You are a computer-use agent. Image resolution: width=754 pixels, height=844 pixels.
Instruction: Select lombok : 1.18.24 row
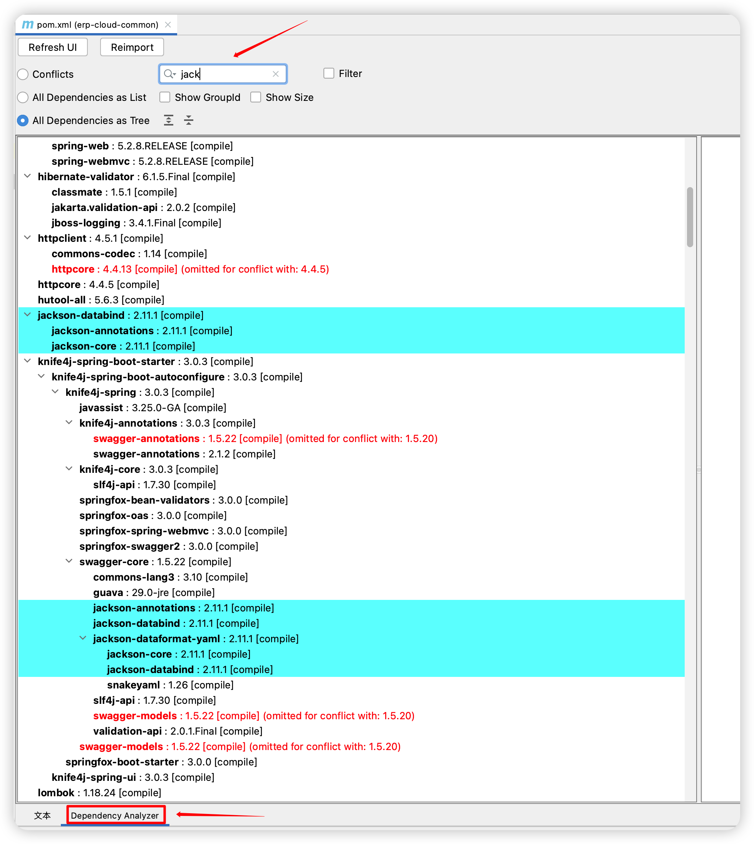click(x=99, y=792)
